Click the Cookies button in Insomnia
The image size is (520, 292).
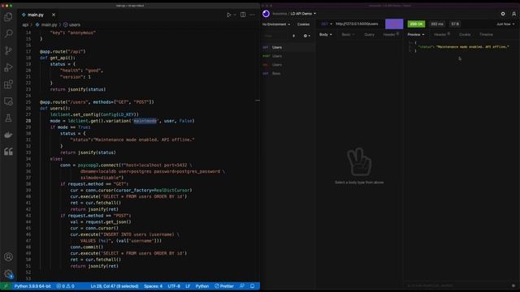(303, 24)
